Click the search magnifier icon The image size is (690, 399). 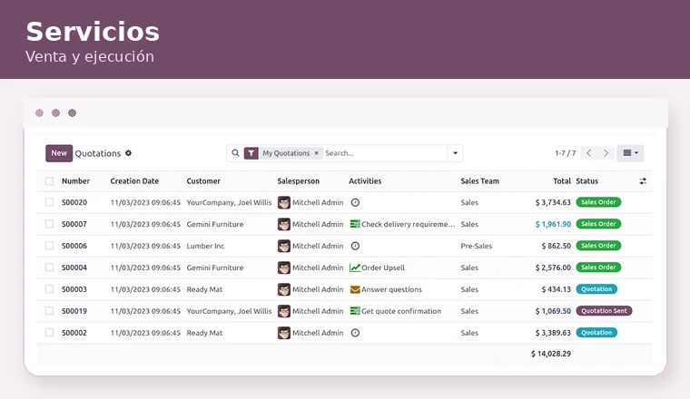[235, 153]
